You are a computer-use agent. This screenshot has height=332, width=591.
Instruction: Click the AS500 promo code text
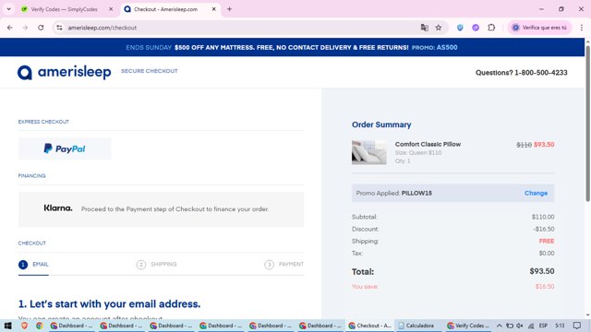click(447, 47)
